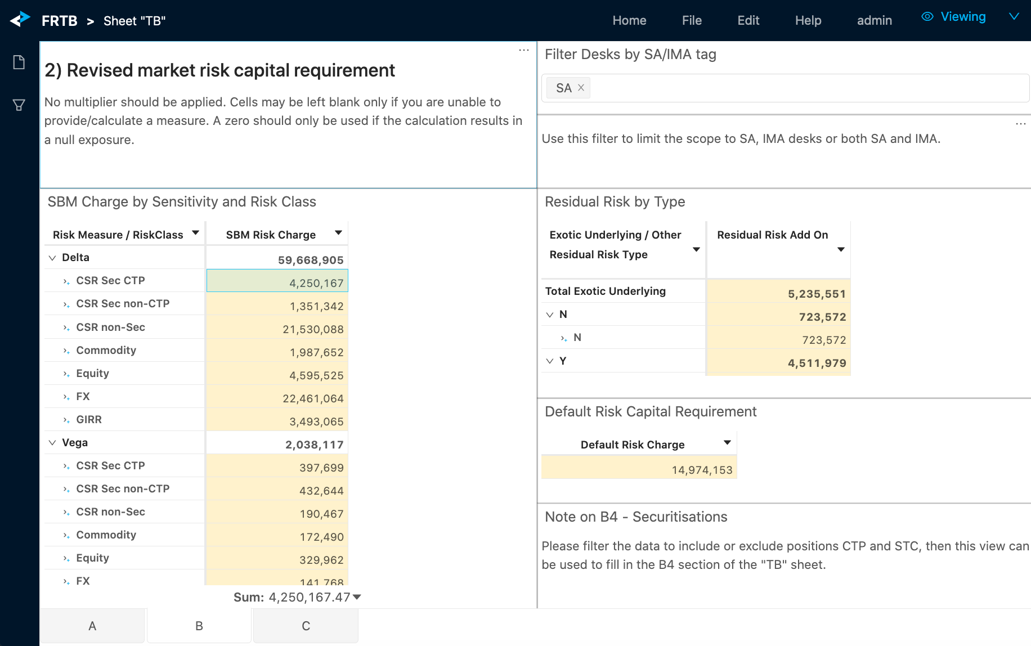1031x646 pixels.
Task: Open Residual Risk Add On dropdown arrow
Action: tap(841, 249)
